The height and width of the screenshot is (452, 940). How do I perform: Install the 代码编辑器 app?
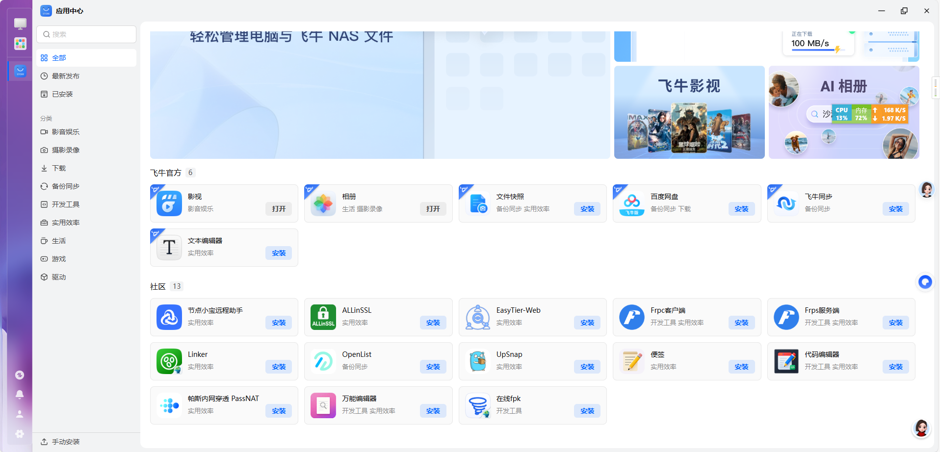(x=896, y=367)
